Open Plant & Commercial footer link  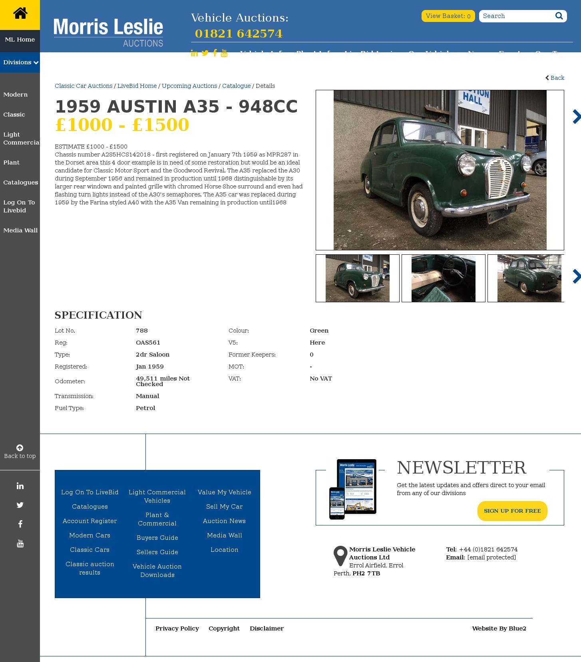pyautogui.click(x=157, y=519)
